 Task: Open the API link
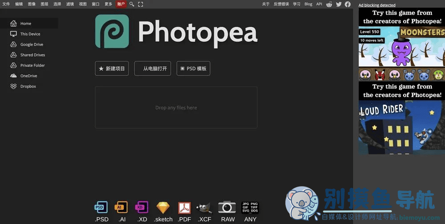(319, 4)
